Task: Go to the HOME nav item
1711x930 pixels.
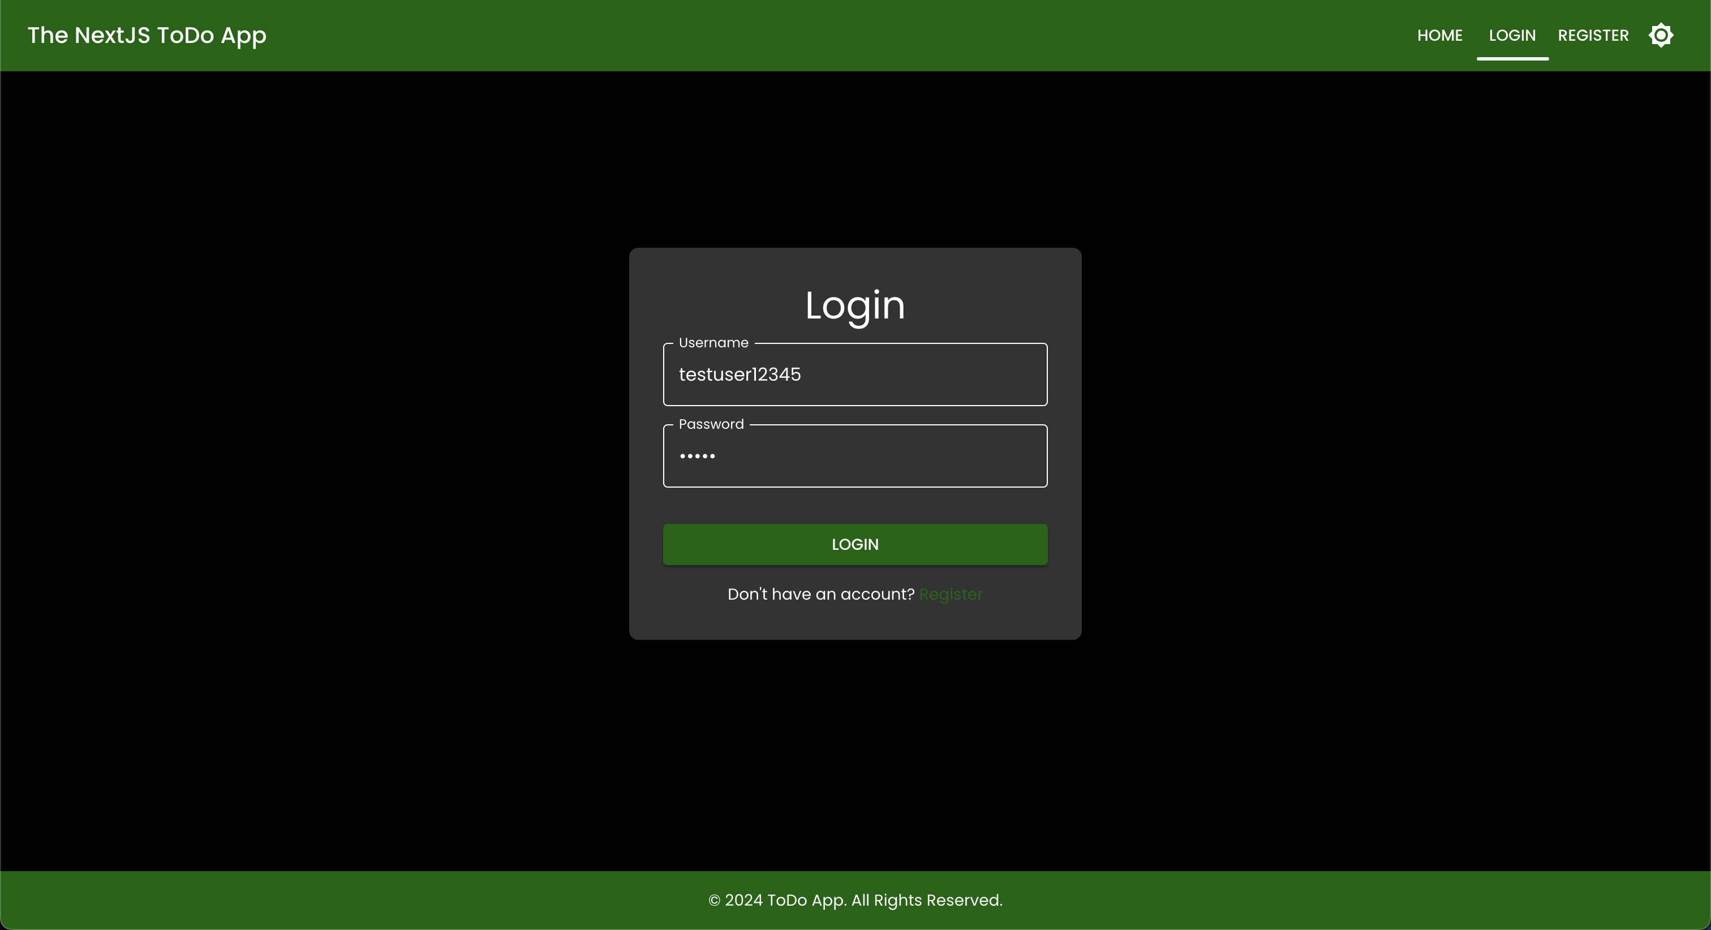Action: coord(1439,35)
